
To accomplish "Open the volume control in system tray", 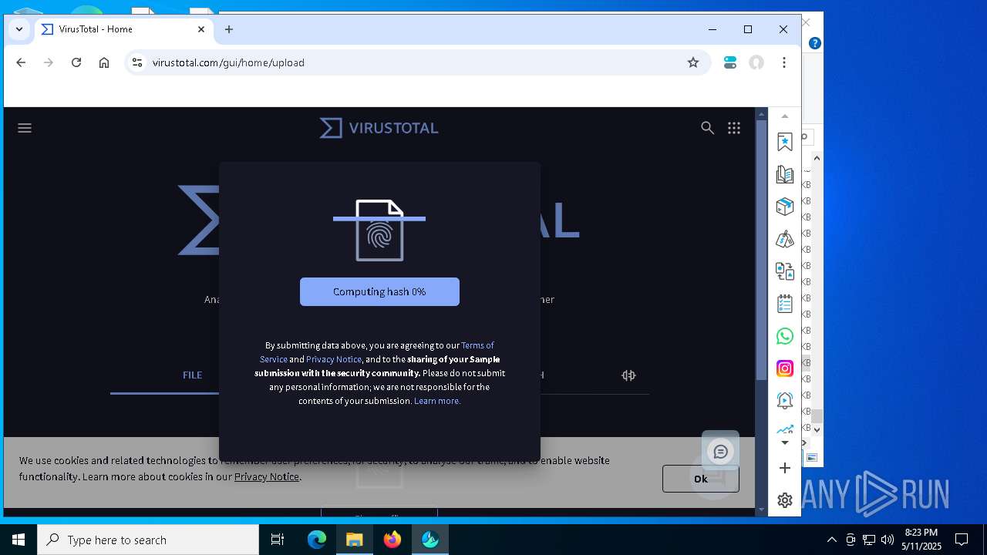I will click(887, 540).
